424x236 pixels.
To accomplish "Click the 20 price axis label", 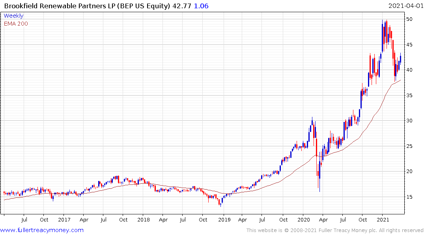I will pos(409,171).
